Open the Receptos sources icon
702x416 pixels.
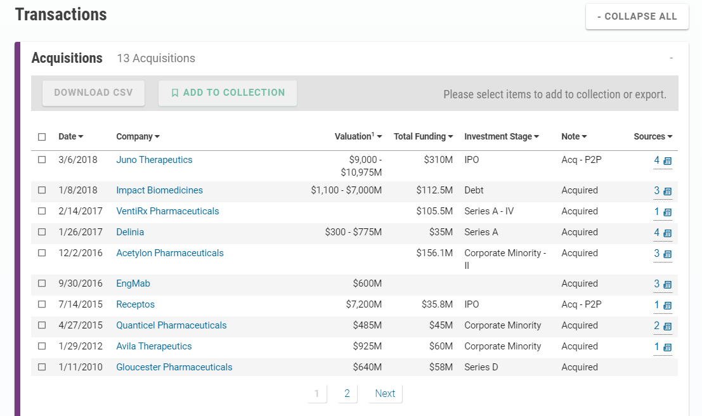[x=667, y=306]
